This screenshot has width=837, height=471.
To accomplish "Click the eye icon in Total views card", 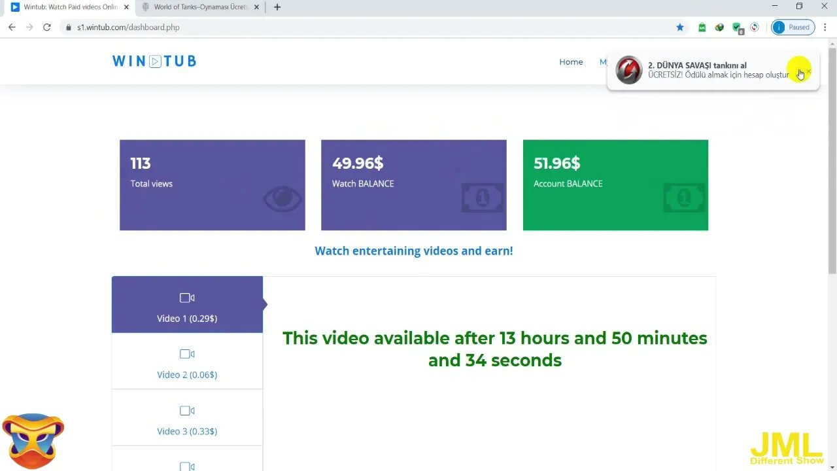I will click(282, 199).
